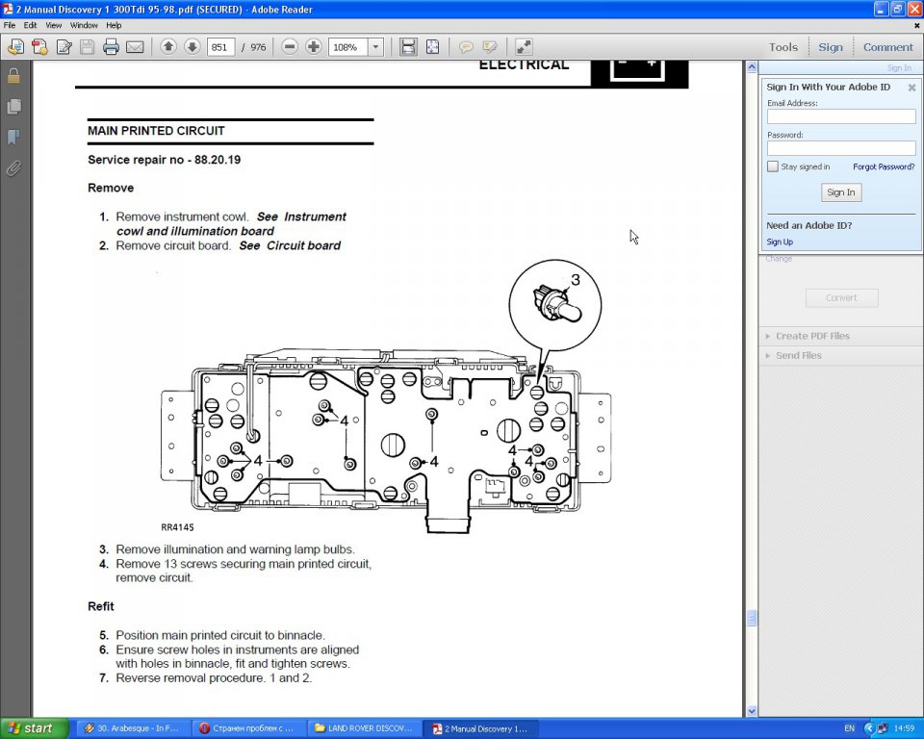
Task: Click the fit one full page icon
Action: [432, 47]
